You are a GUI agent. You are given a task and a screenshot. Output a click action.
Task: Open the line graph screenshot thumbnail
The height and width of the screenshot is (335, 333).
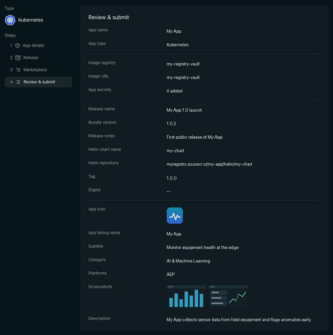click(x=228, y=297)
